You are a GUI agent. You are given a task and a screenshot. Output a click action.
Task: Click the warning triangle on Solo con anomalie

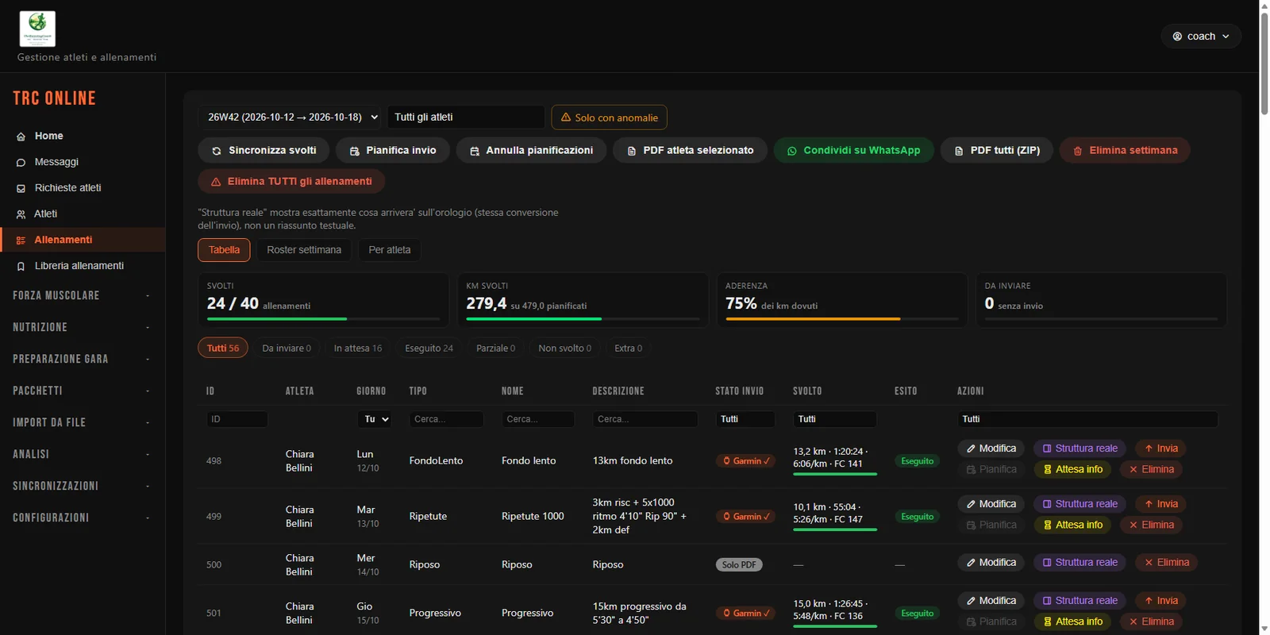(x=565, y=117)
